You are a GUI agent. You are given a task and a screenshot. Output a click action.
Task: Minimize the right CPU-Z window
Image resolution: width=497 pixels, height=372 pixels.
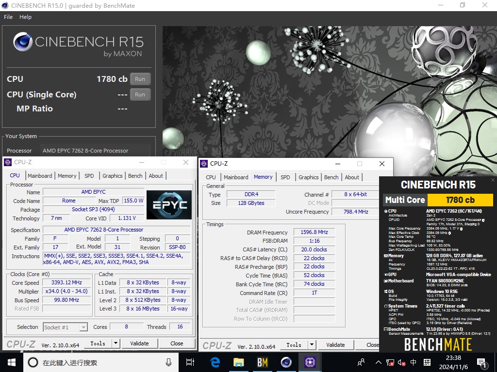click(338, 164)
